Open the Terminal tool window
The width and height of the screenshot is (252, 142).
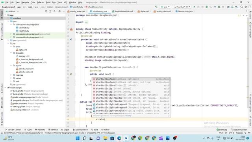53,130
